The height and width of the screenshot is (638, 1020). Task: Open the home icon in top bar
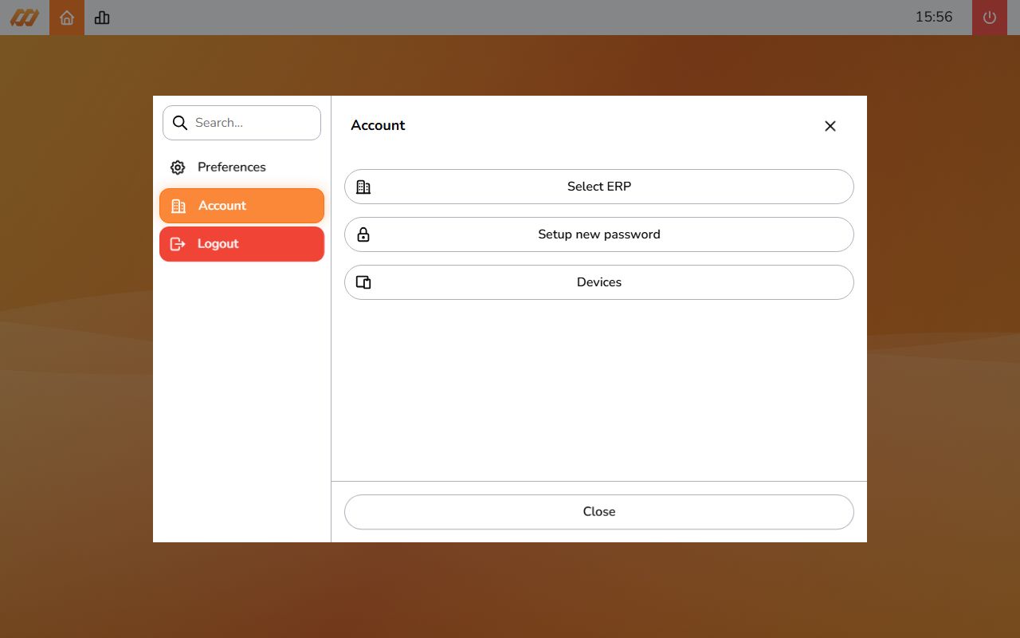click(67, 18)
